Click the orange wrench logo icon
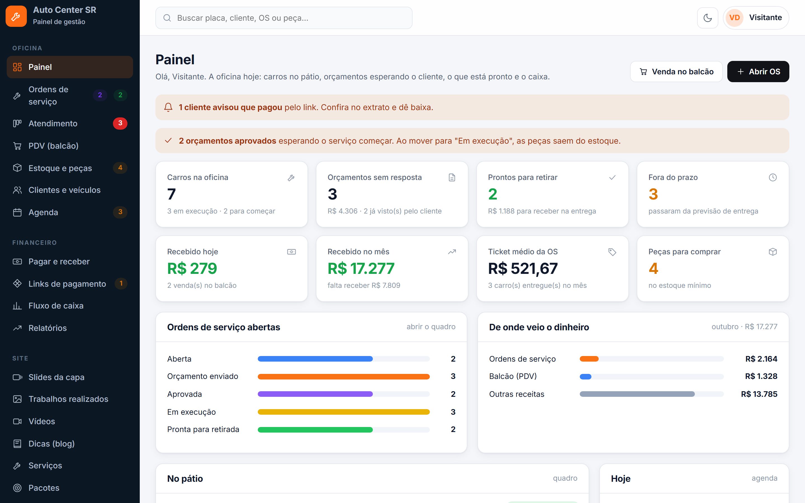The image size is (805, 503). 16,16
